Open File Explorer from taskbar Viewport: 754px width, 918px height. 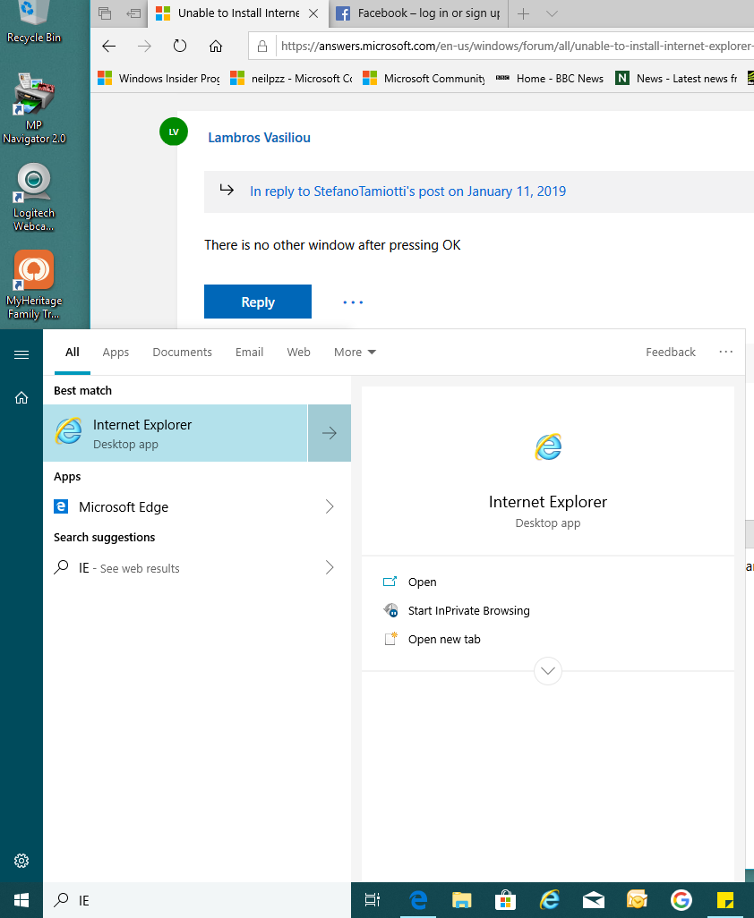click(x=462, y=900)
